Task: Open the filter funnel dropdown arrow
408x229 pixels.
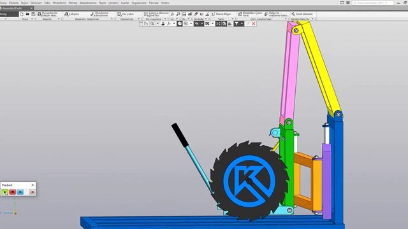Action: coord(242,24)
